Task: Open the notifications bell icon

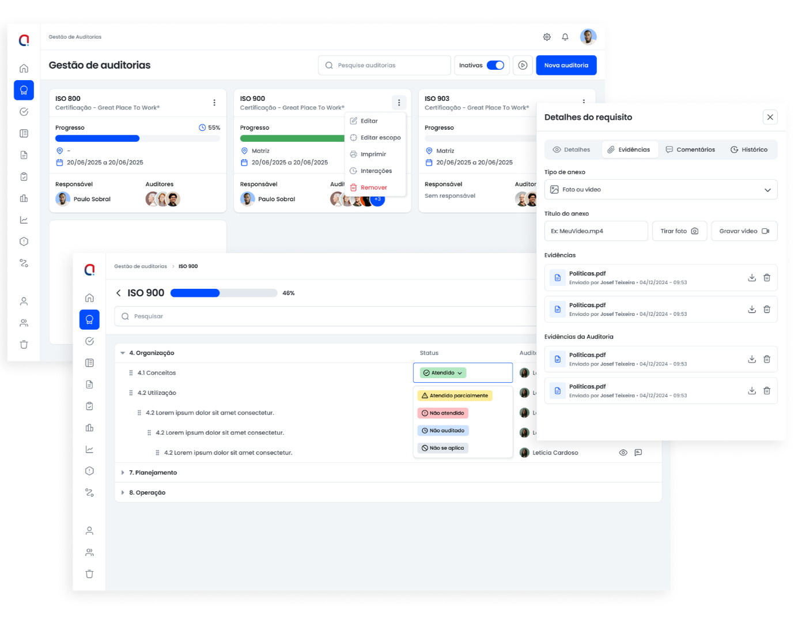Action: coord(565,37)
